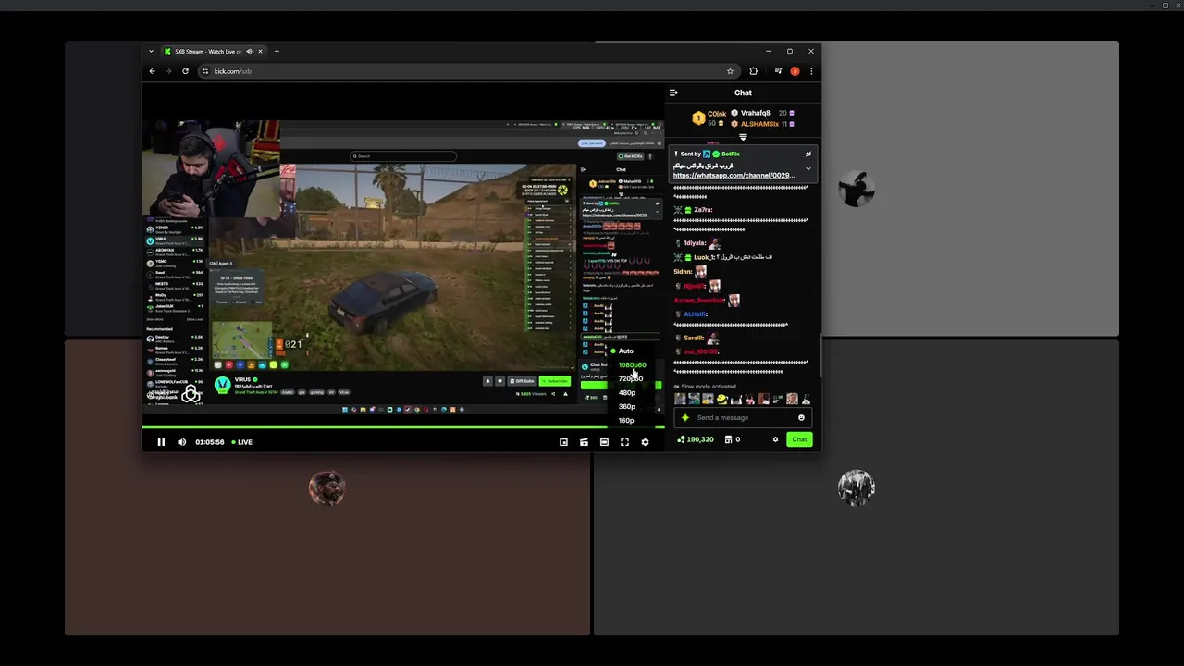Click view site information icon in address bar
Viewport: 1184px width, 666px height.
205,71
